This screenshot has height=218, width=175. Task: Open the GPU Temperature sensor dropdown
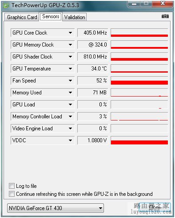(71, 69)
